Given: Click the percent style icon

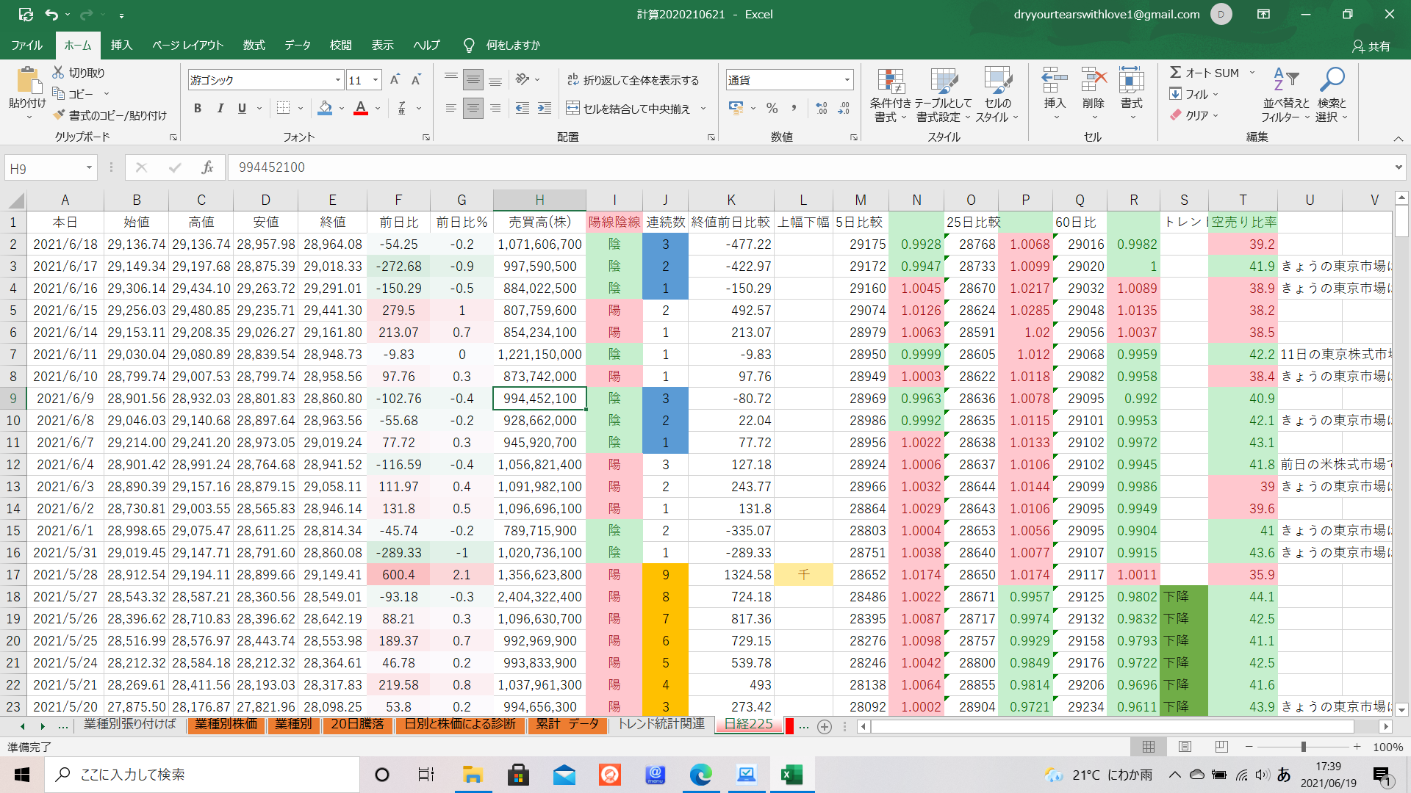Looking at the screenshot, I should tap(772, 109).
